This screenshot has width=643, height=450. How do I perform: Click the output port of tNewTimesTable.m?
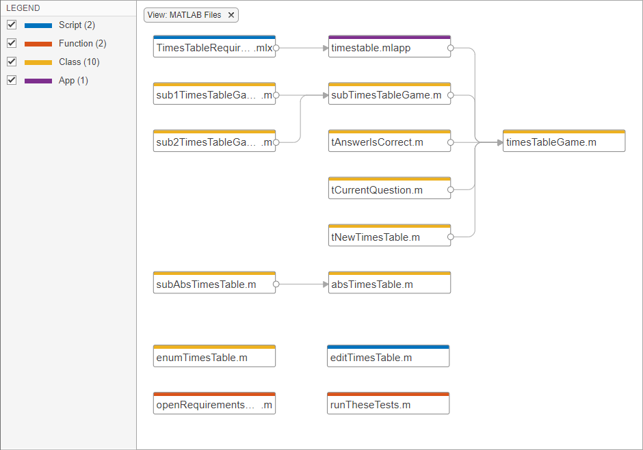point(451,237)
